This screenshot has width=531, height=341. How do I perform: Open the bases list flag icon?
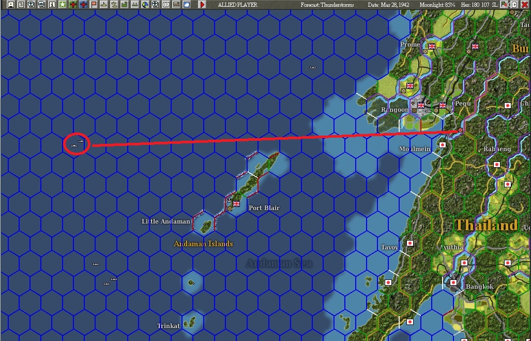click(x=94, y=5)
